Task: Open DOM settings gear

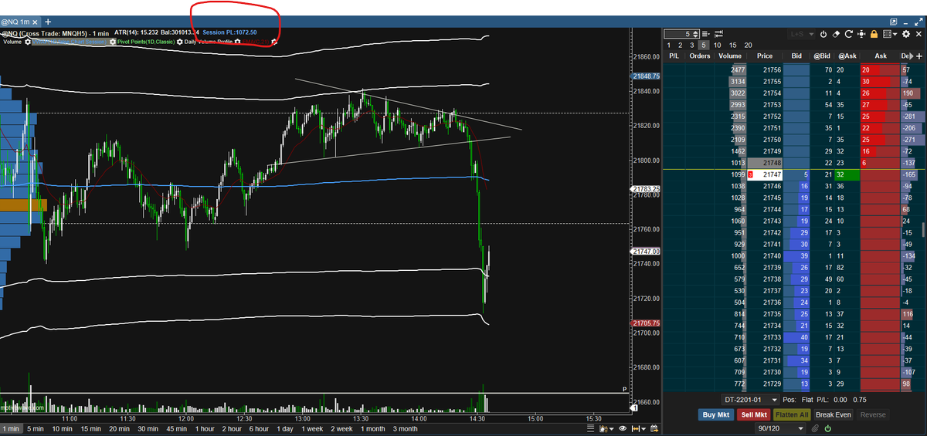Action: 906,34
